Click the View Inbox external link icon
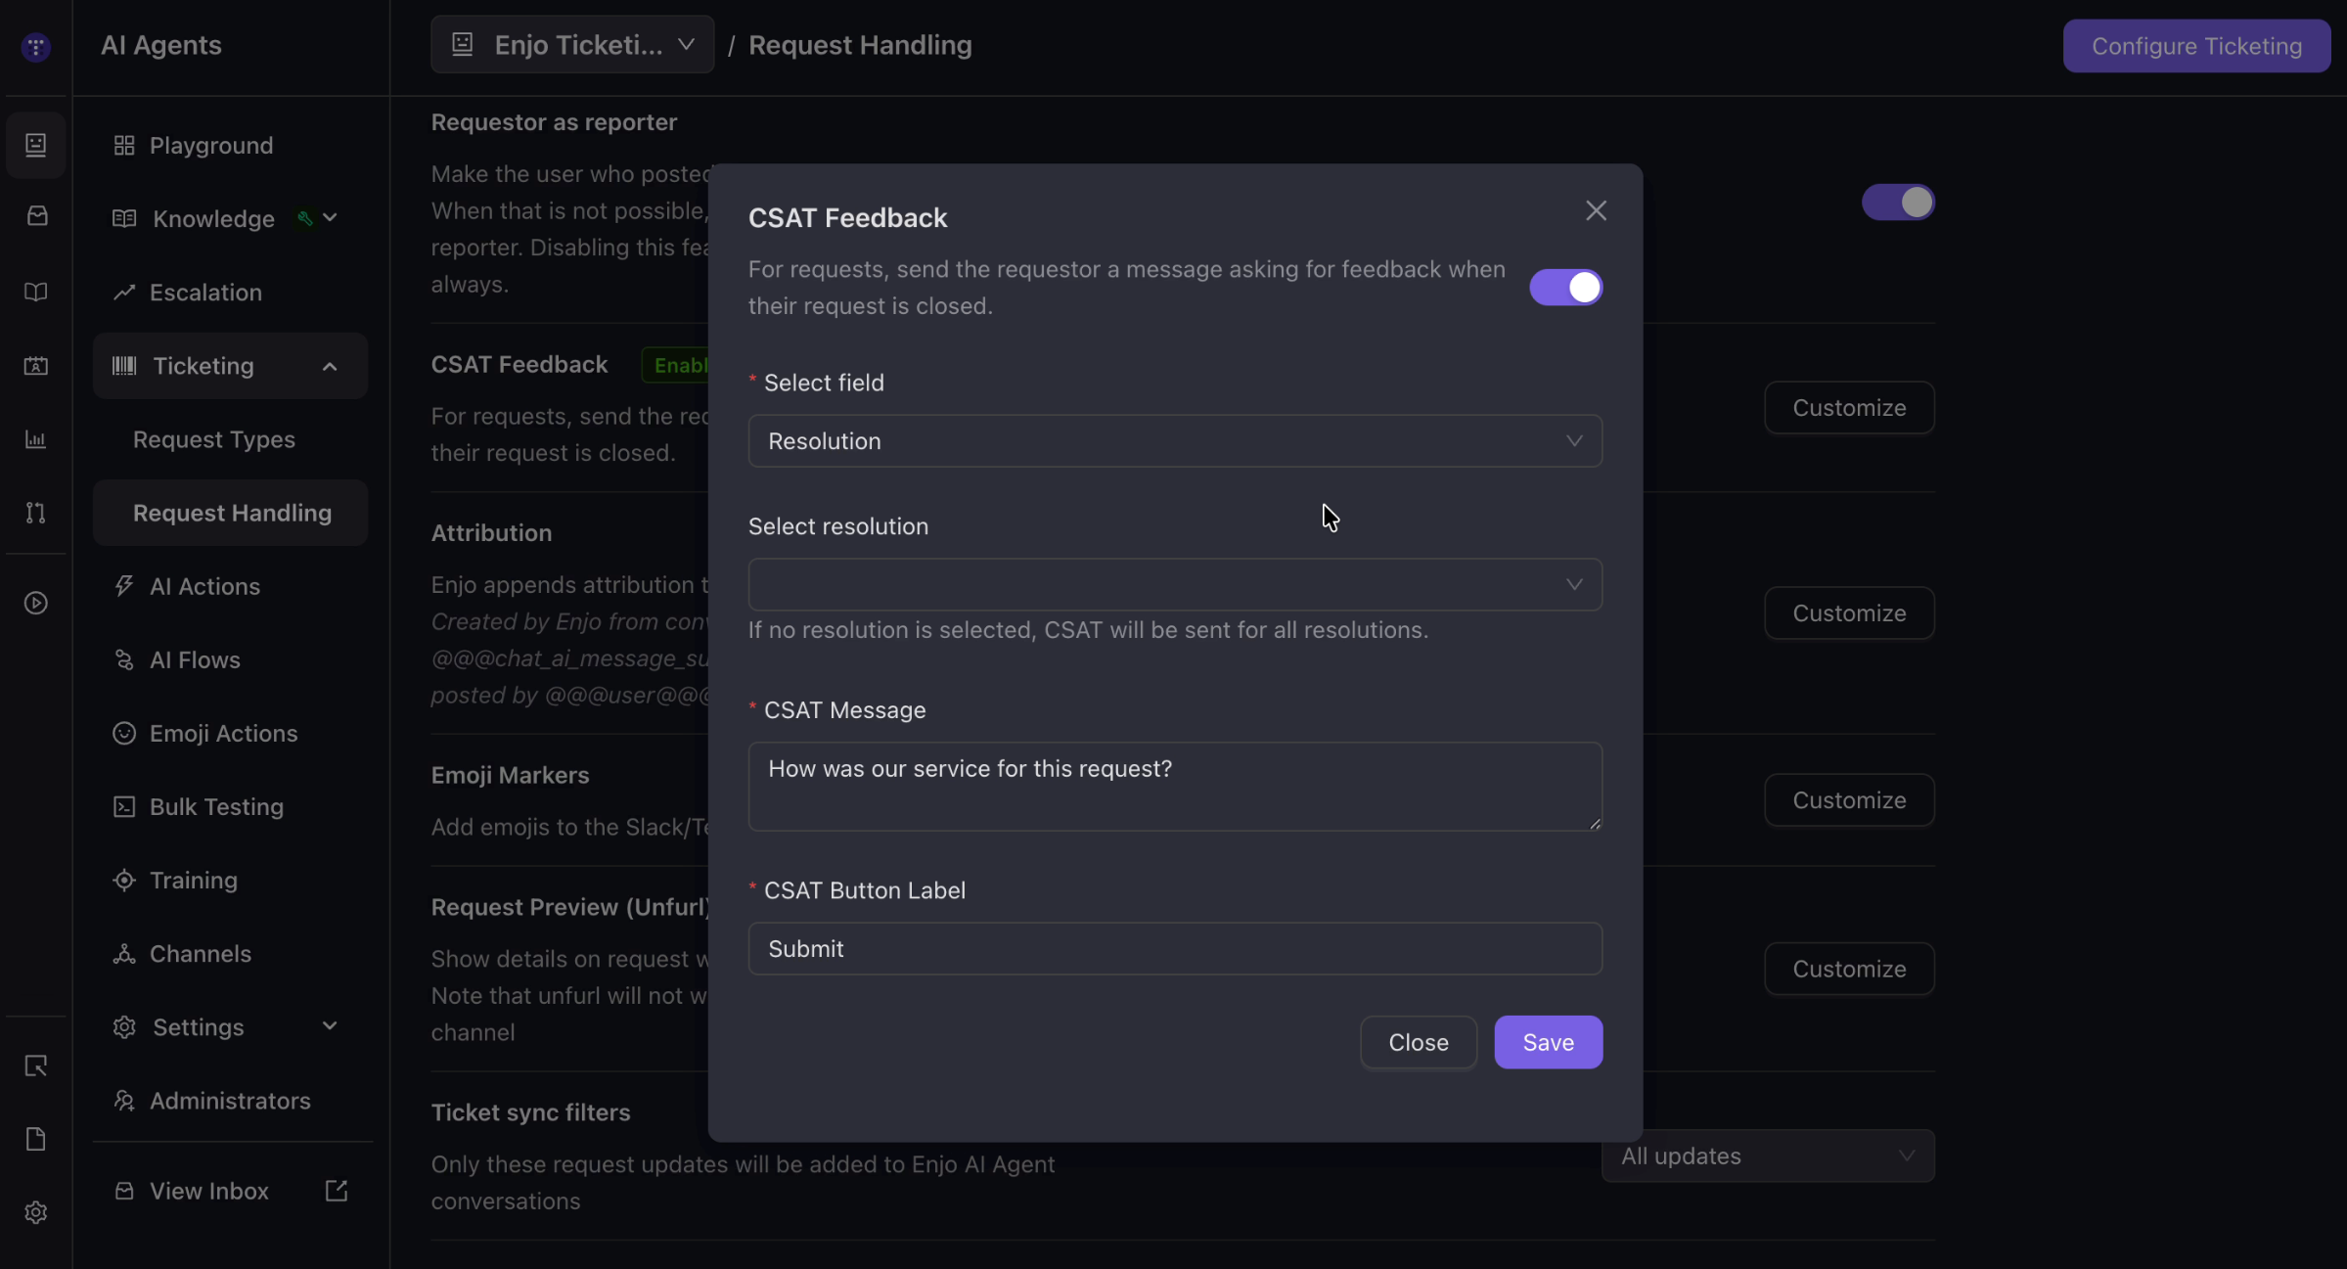2347x1269 pixels. point(337,1191)
